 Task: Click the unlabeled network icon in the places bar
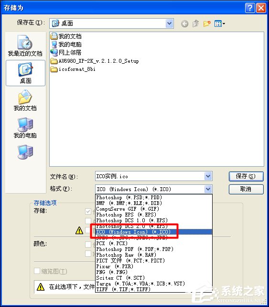25,152
